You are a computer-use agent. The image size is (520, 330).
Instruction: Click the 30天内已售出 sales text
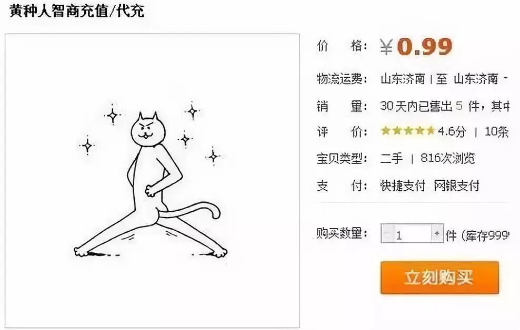point(416,106)
